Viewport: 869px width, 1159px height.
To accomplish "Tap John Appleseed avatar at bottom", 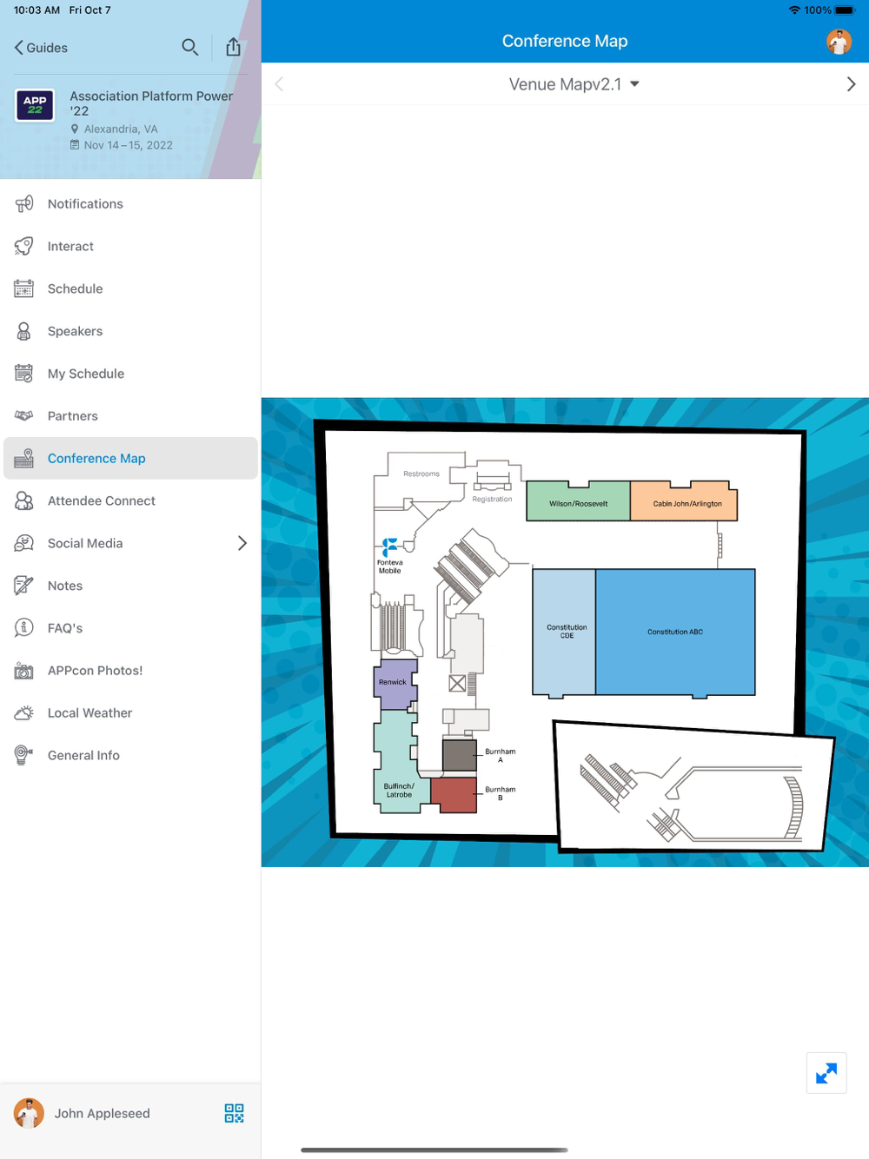I will (x=29, y=1113).
